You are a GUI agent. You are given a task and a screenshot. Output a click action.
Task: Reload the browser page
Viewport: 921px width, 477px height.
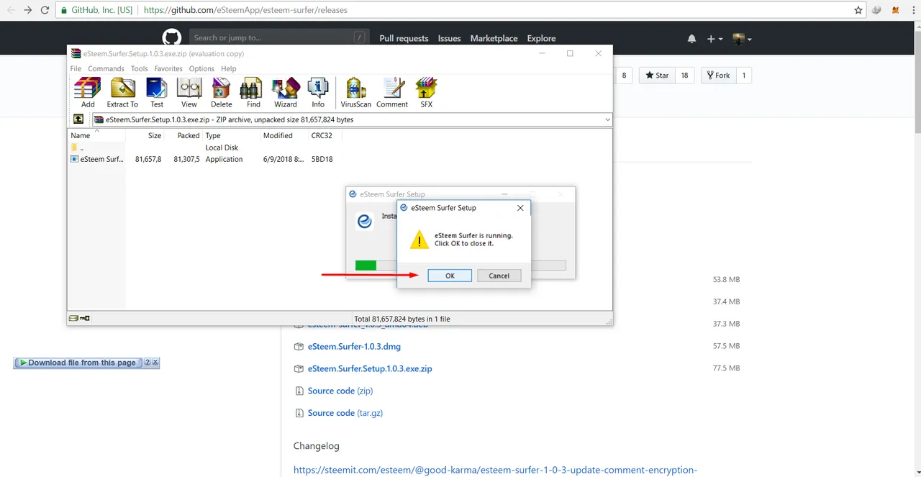[x=45, y=11]
